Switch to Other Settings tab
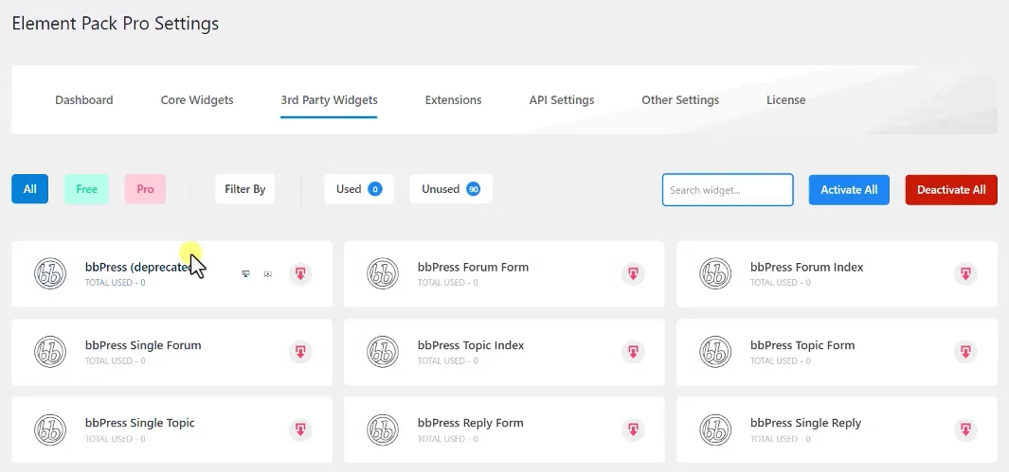Viewport: 1009px width, 472px height. (680, 100)
